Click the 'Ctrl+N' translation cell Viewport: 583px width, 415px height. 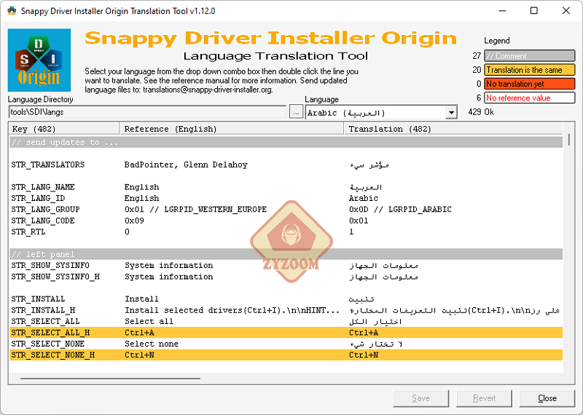363,355
